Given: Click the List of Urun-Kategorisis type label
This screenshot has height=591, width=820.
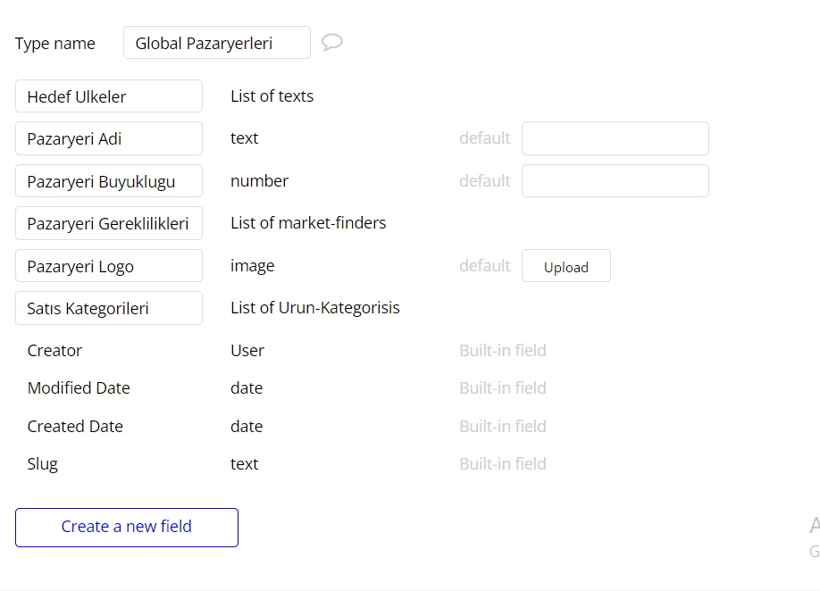Looking at the screenshot, I should point(314,308).
